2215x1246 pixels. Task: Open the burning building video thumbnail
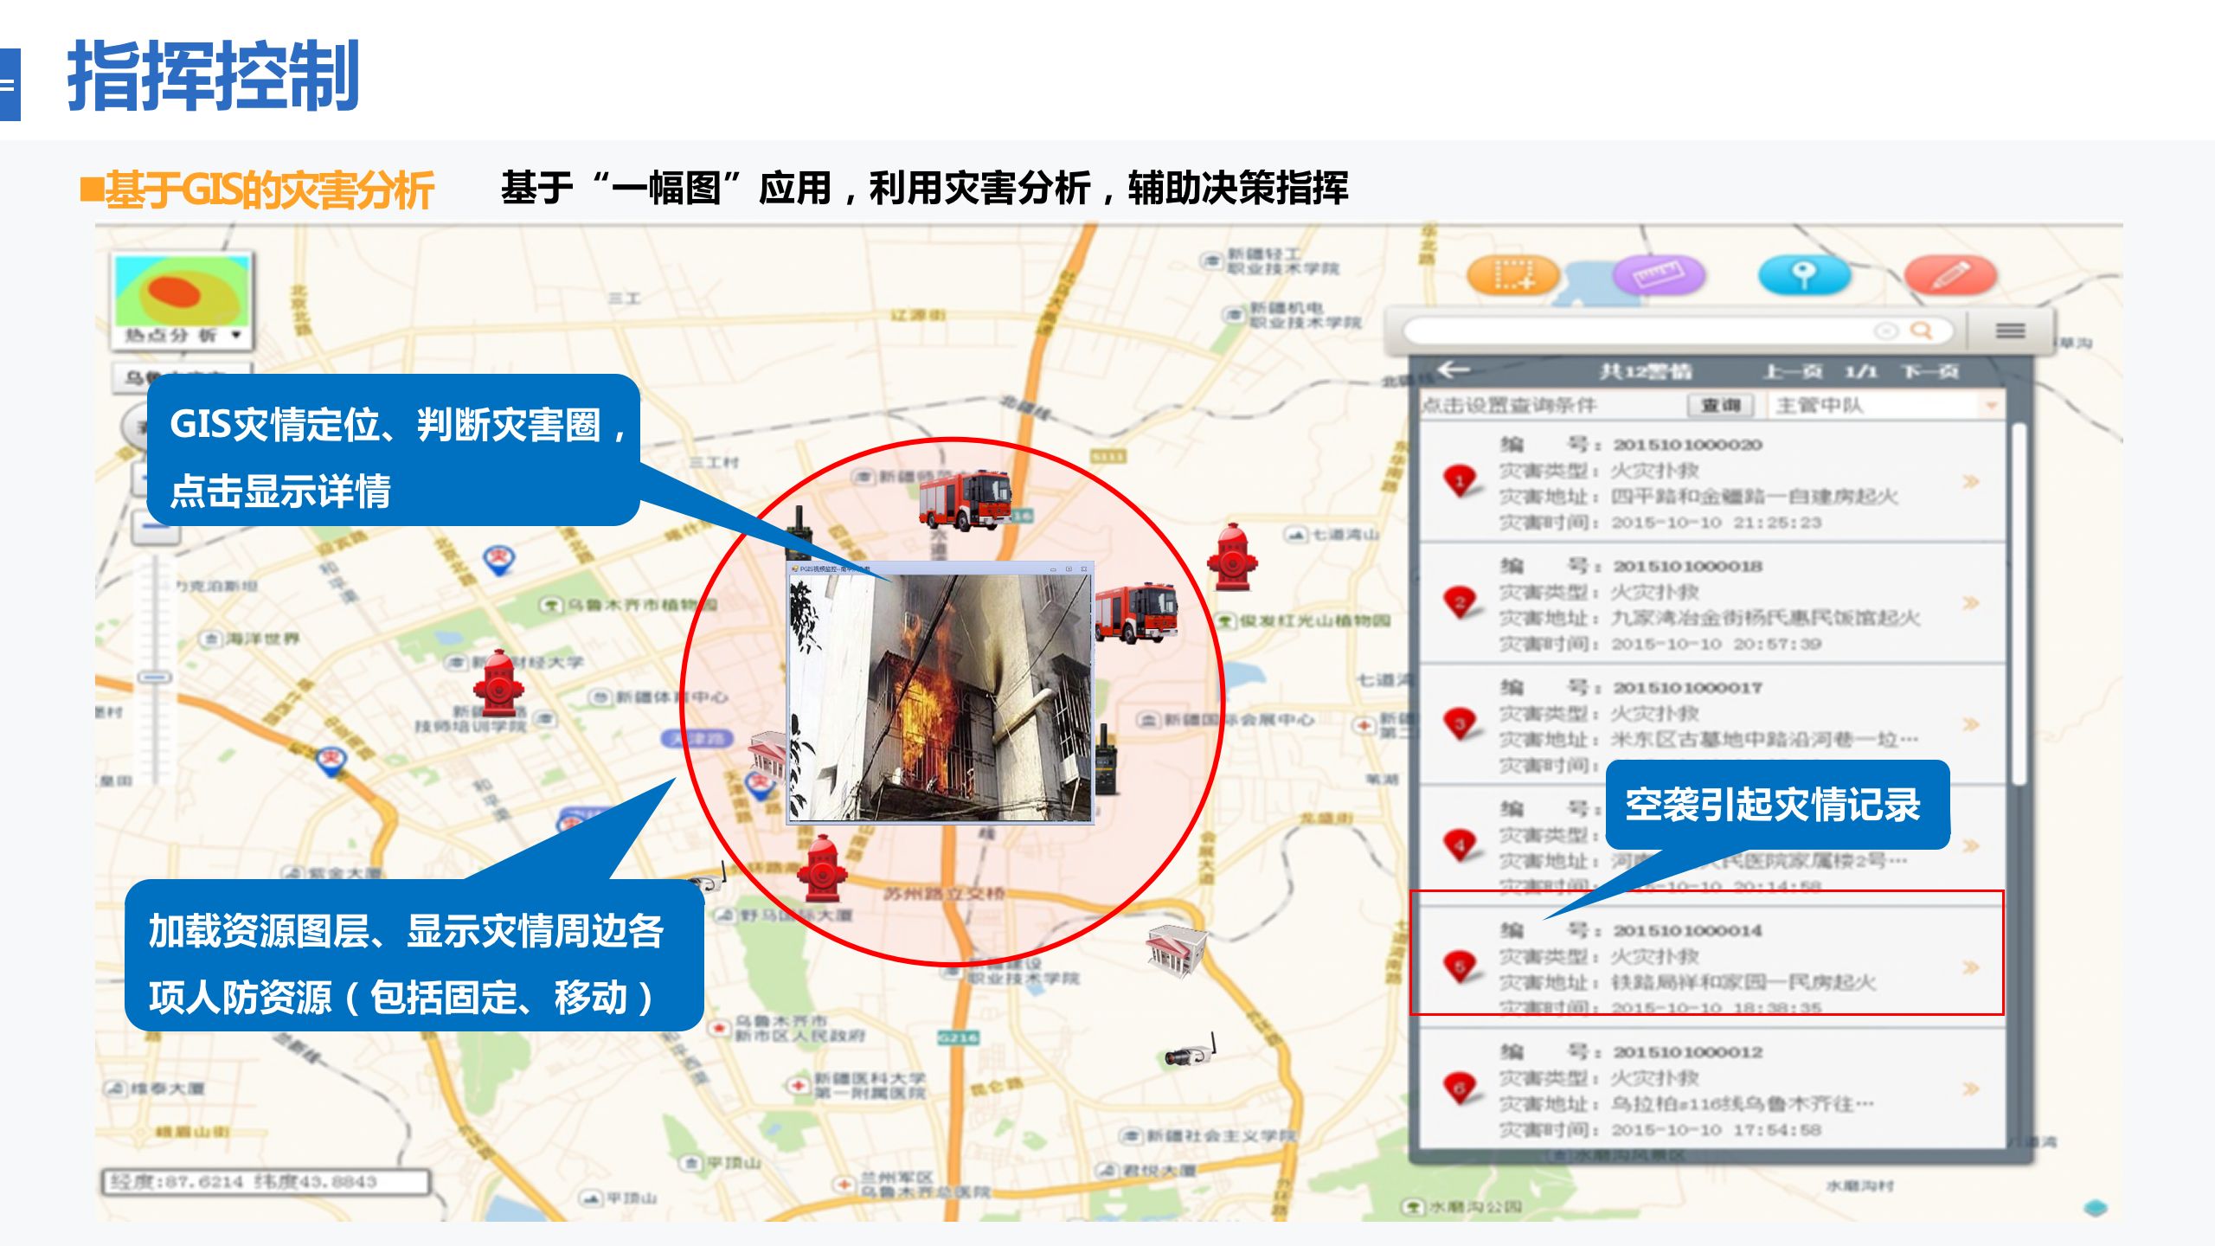click(940, 697)
